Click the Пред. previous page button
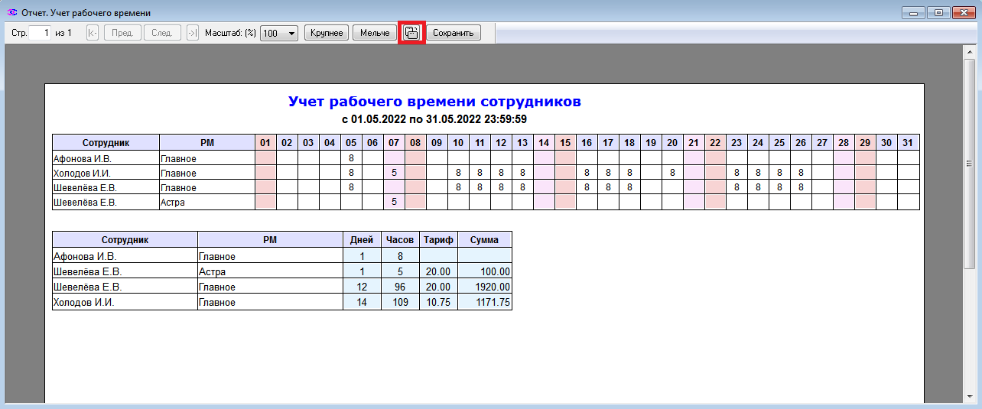This screenshot has width=982, height=409. (x=122, y=33)
